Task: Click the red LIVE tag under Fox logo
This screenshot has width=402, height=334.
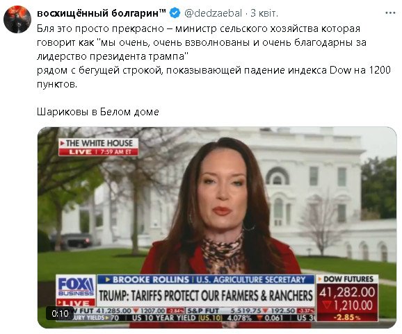Action: click(x=76, y=303)
